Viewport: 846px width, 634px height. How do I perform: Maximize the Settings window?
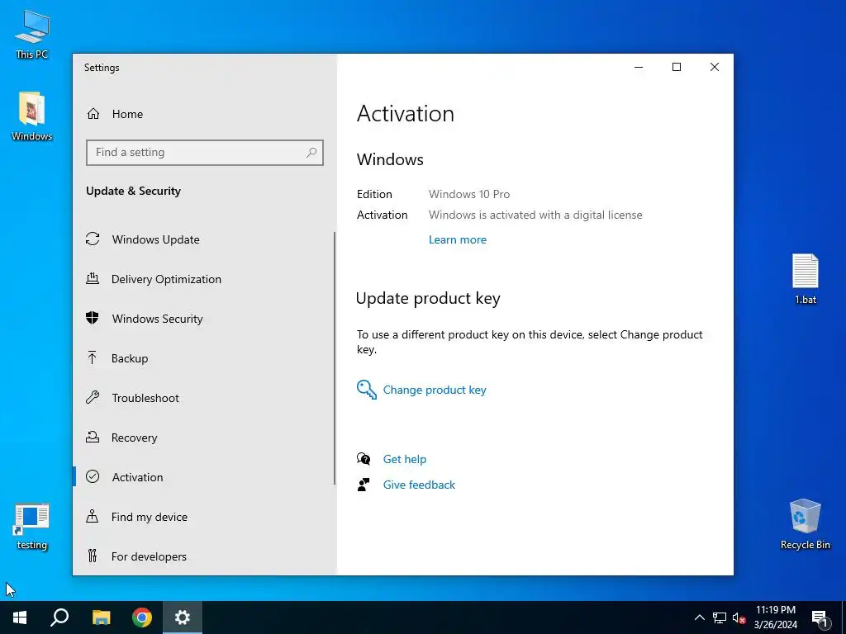[x=677, y=67]
